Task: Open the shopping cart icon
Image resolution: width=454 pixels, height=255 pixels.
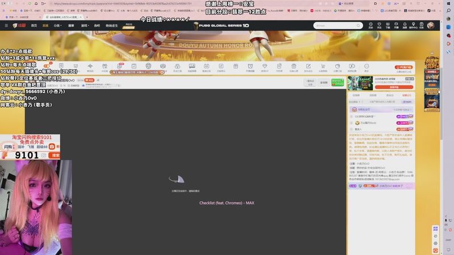Action: click(323, 67)
